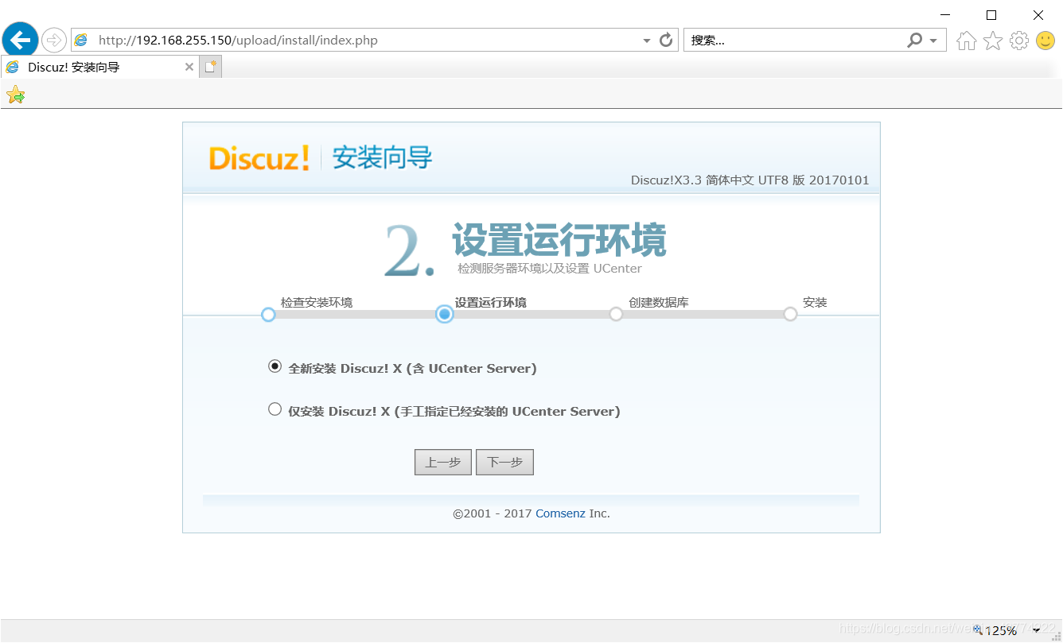Click the 创建数据库 step marker

616,315
